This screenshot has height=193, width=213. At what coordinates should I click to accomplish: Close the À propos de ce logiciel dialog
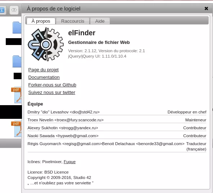[206, 9]
